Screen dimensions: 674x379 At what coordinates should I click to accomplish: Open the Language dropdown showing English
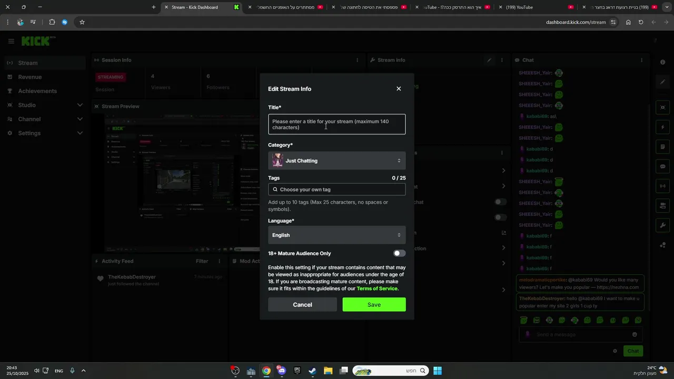coord(337,235)
